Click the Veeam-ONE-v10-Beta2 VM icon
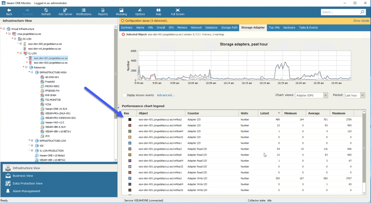The width and height of the screenshot is (371, 203). 37,155
